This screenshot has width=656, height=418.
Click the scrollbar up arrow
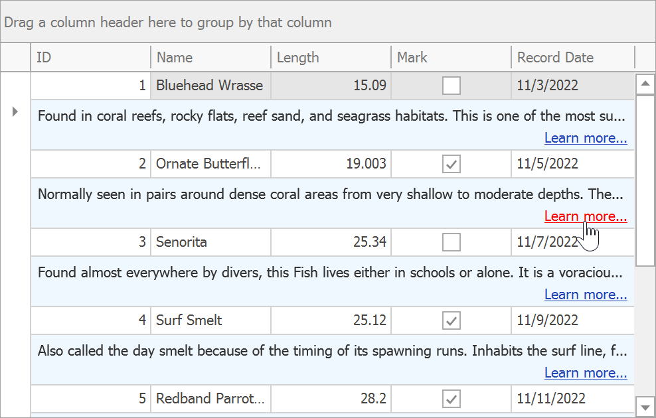click(x=645, y=84)
